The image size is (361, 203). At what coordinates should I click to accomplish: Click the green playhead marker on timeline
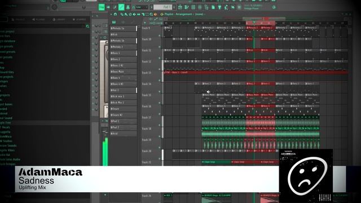pyautogui.click(x=254, y=23)
